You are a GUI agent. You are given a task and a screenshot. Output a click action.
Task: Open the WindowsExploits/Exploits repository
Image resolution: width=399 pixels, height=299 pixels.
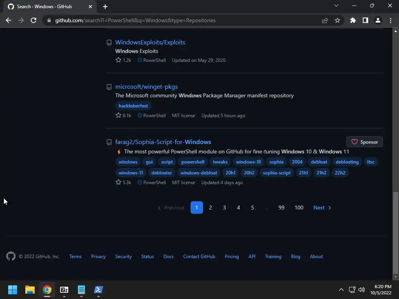[150, 42]
